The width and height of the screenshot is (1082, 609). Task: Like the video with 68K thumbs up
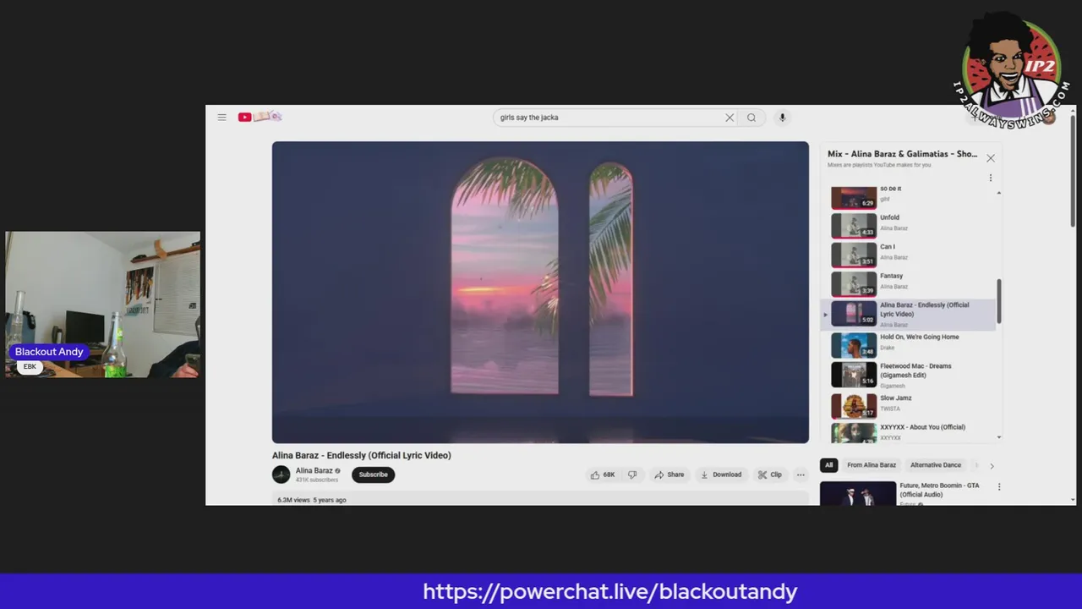click(x=604, y=475)
